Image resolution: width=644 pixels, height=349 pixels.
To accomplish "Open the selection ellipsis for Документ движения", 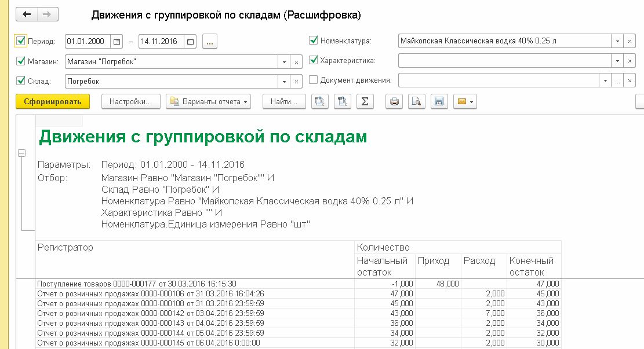I will click(617, 80).
